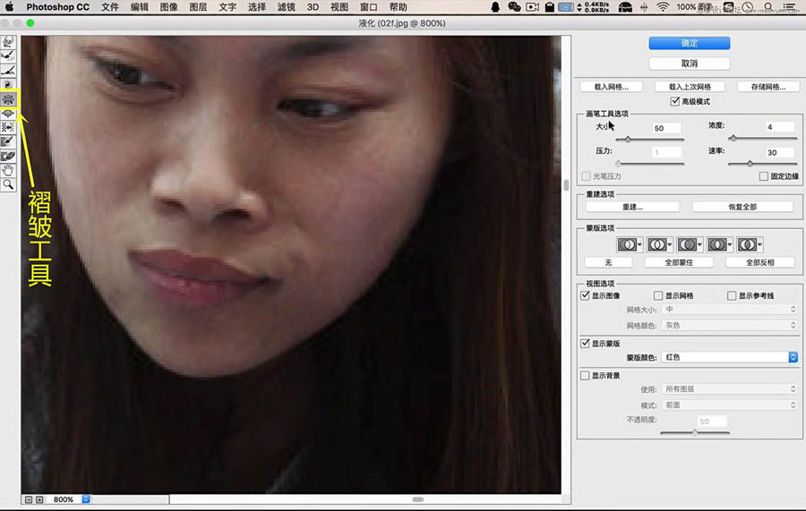Click 载入上次网格 load last mesh button
This screenshot has height=511, width=806.
click(690, 87)
